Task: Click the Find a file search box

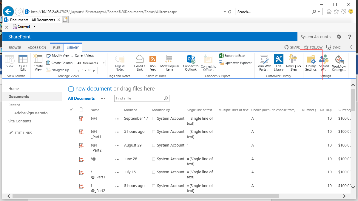Action: click(x=139, y=98)
